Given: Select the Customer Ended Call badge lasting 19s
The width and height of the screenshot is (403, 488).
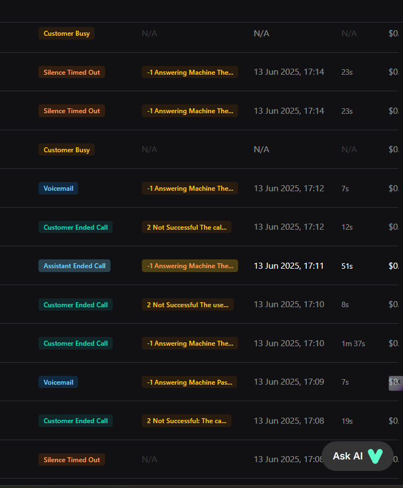Looking at the screenshot, I should 75,421.
